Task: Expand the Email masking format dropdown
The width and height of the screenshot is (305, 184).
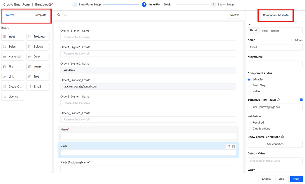Action: click(x=275, y=107)
